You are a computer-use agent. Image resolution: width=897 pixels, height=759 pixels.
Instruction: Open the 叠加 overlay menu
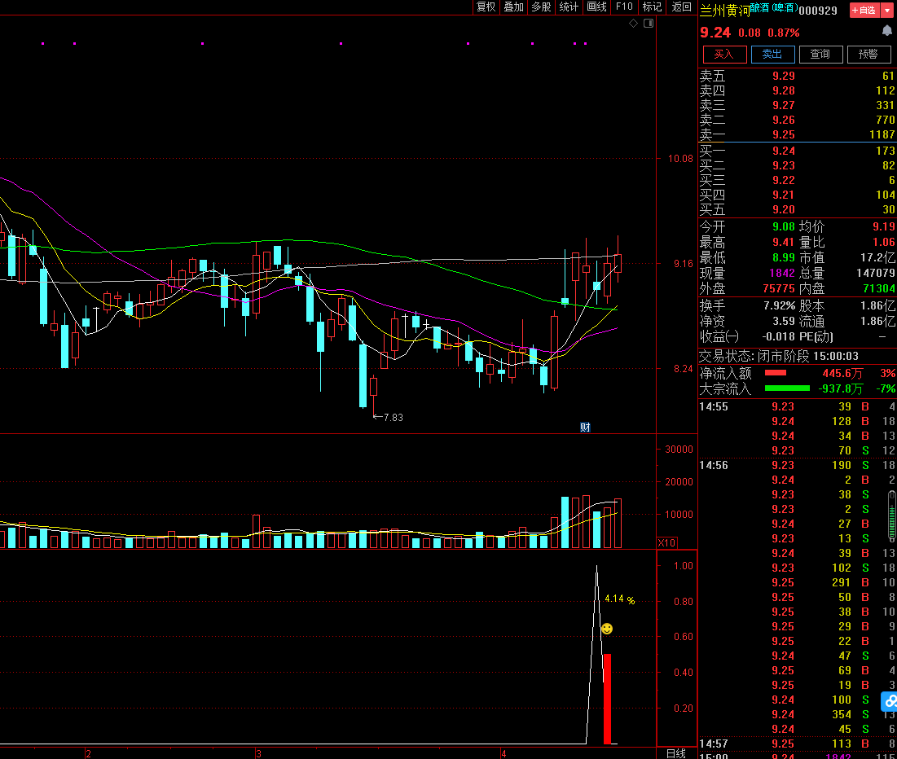tap(514, 7)
